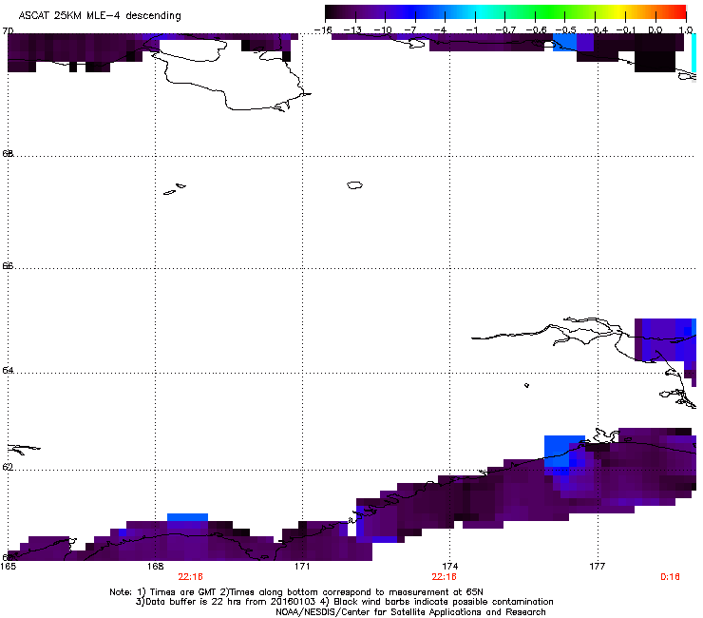Click the "ASCAT 25KM MLE-4 descending" title
Image resolution: width=703 pixels, height=618 pixels.
pos(100,15)
